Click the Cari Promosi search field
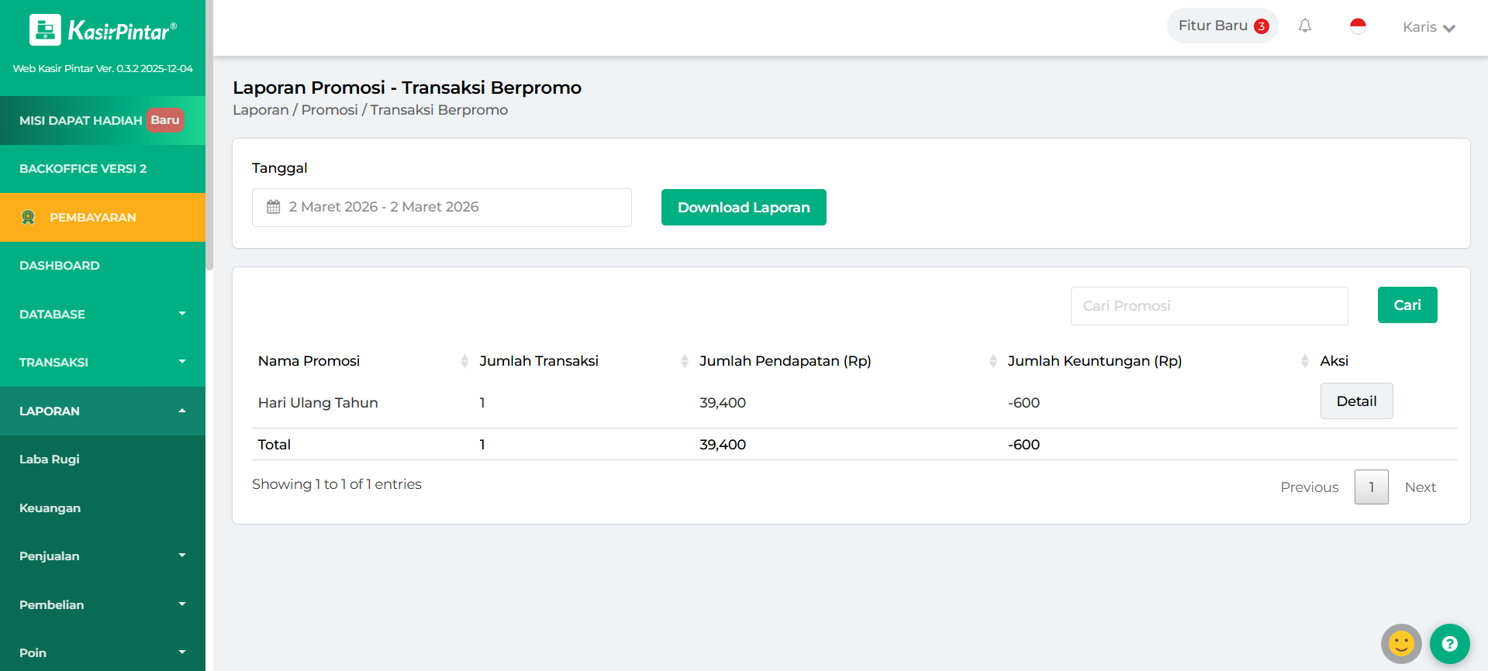Screen dimensions: 1488x671 [1208, 306]
